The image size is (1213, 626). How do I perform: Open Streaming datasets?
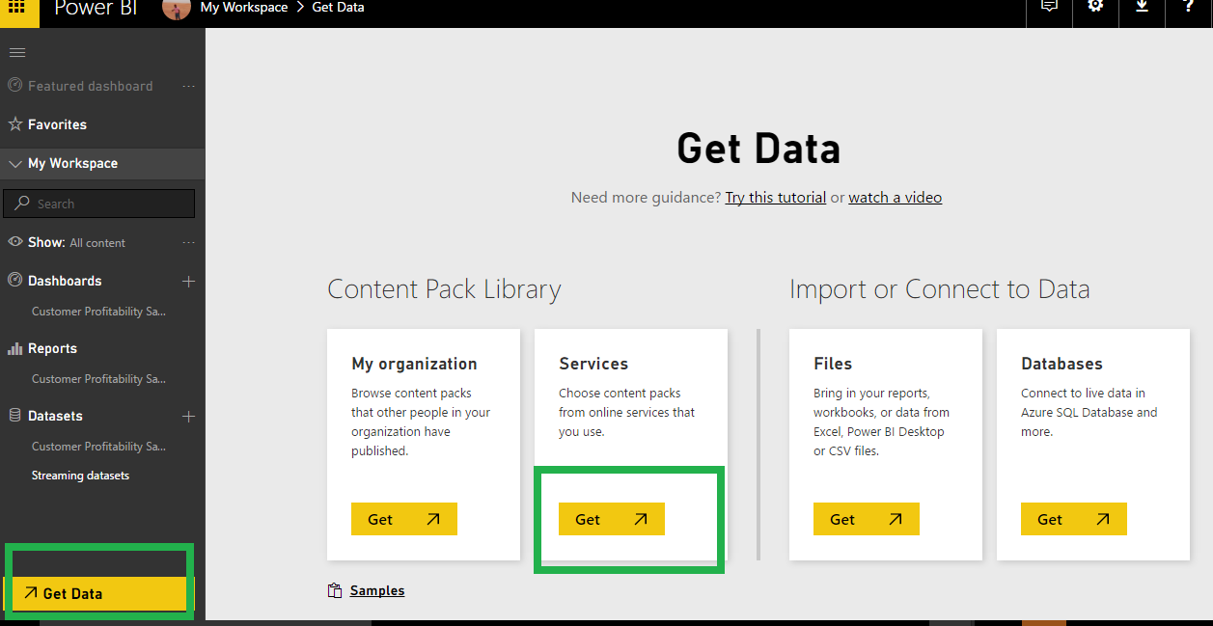point(80,476)
